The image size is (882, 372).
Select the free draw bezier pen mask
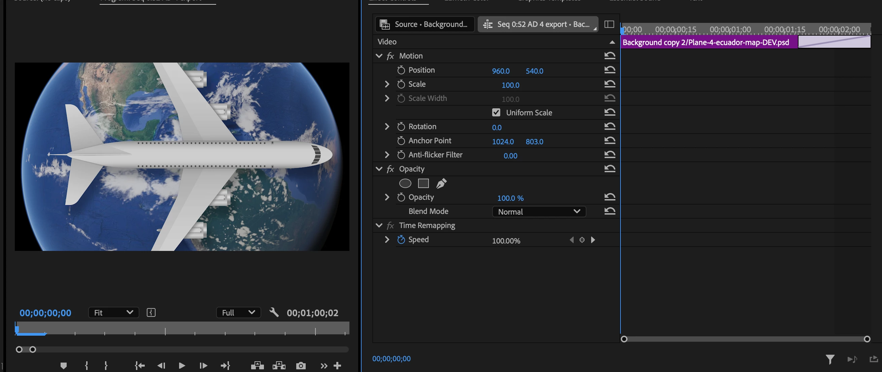click(441, 183)
